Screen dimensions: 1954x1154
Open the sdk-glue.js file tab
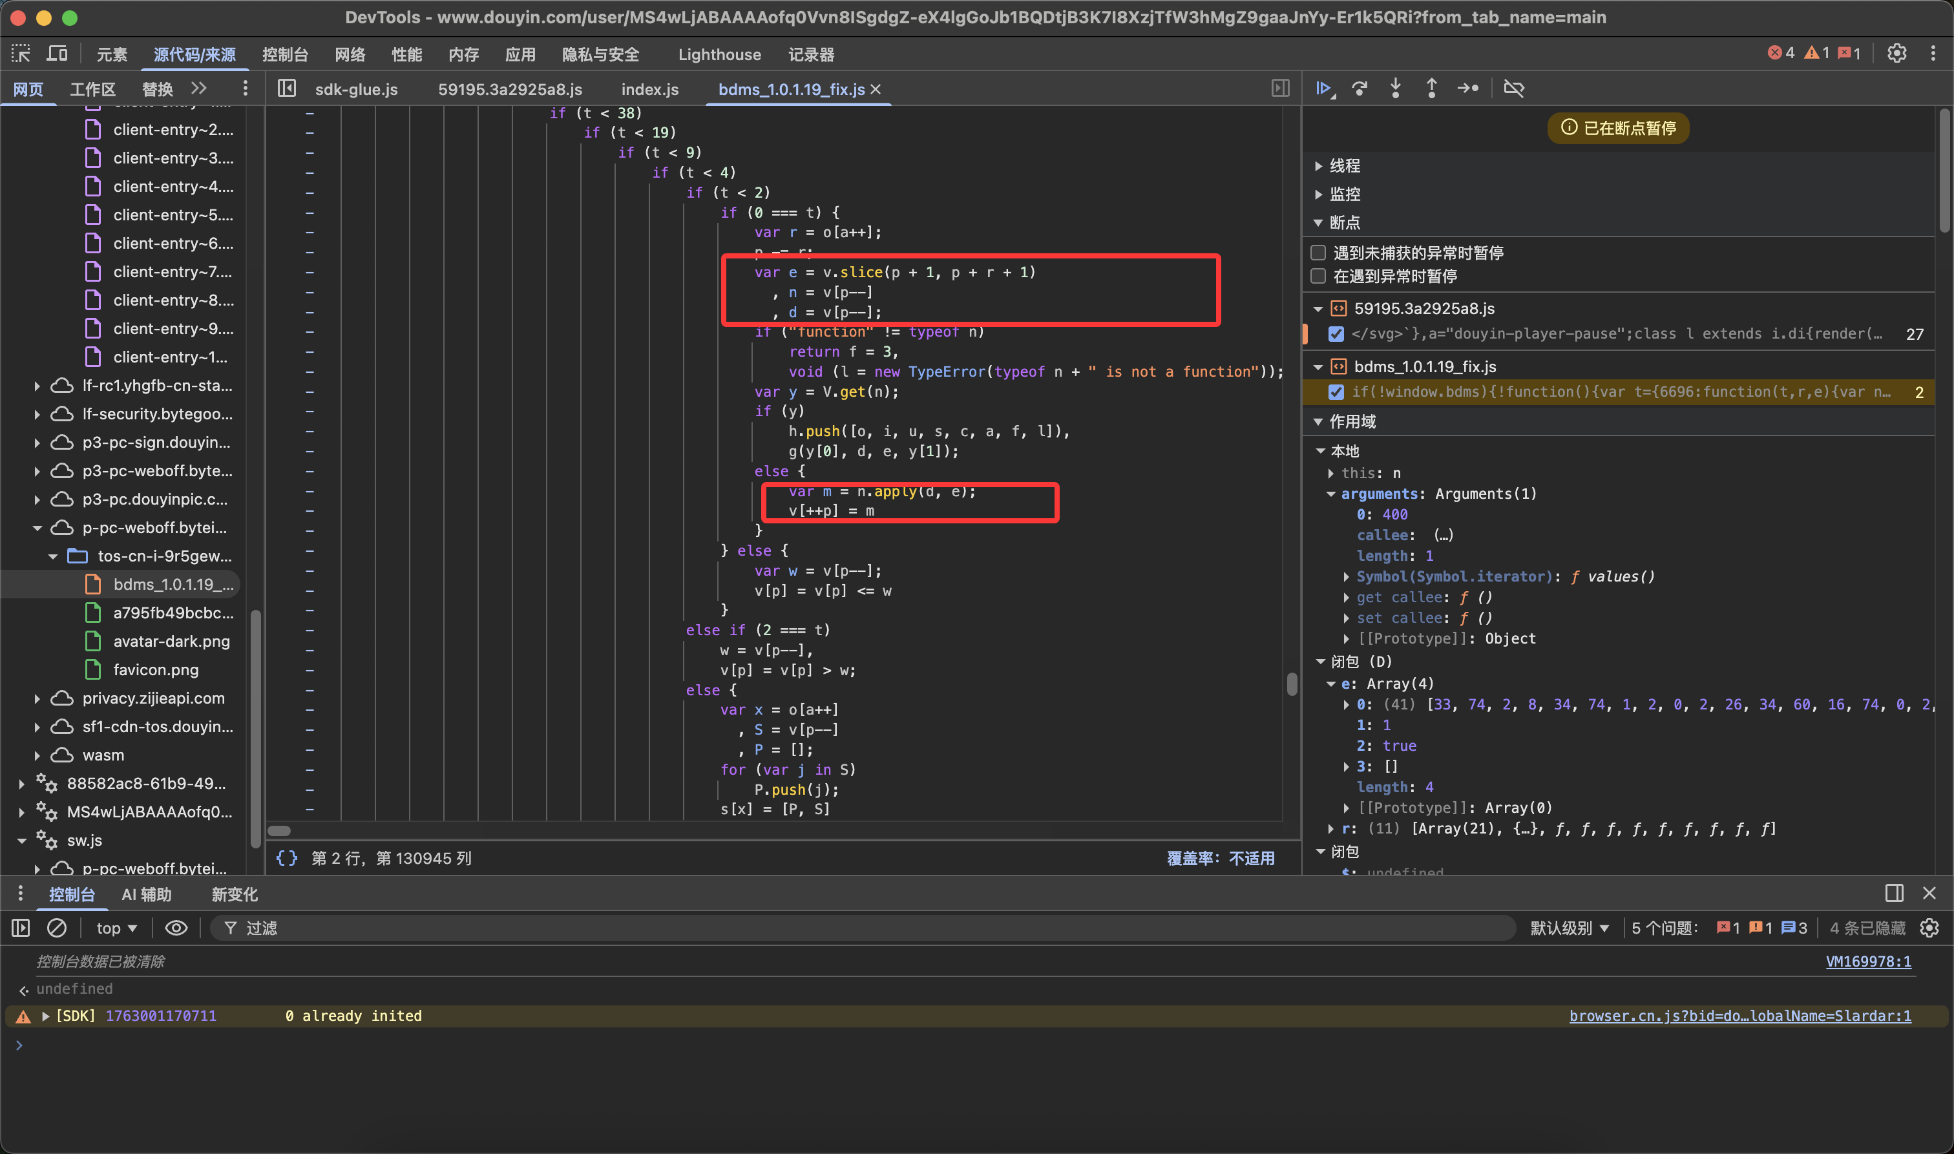coord(356,89)
